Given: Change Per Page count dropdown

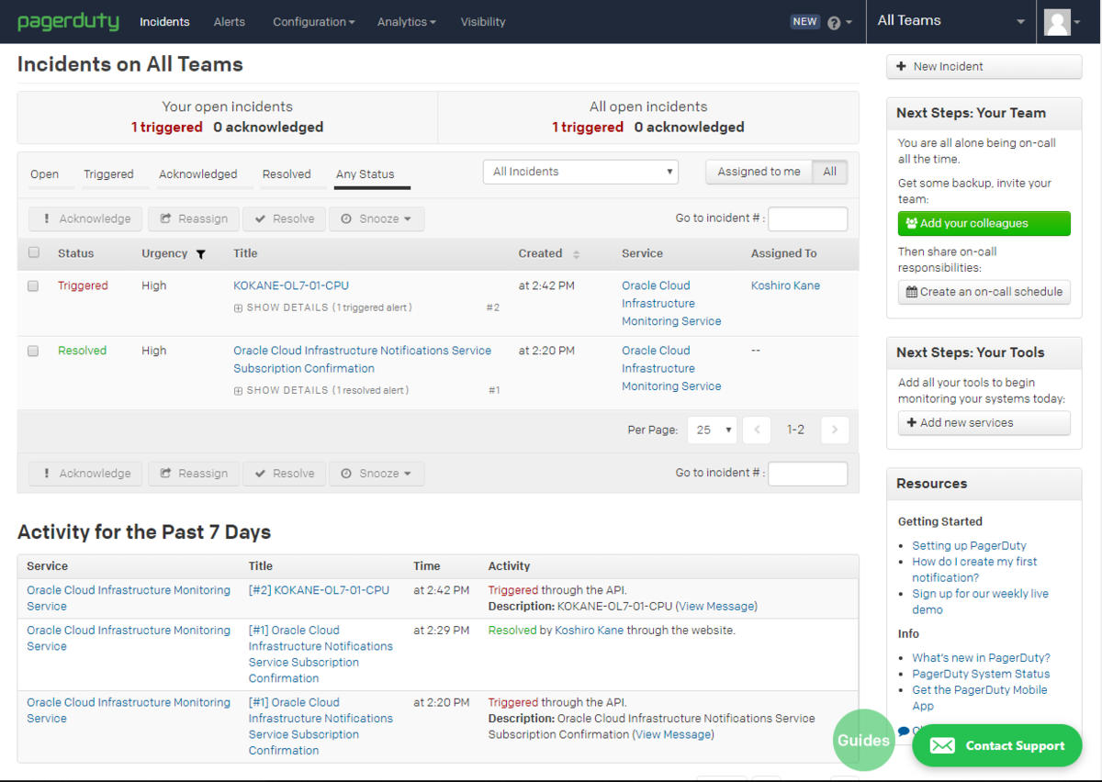Looking at the screenshot, I should [712, 430].
